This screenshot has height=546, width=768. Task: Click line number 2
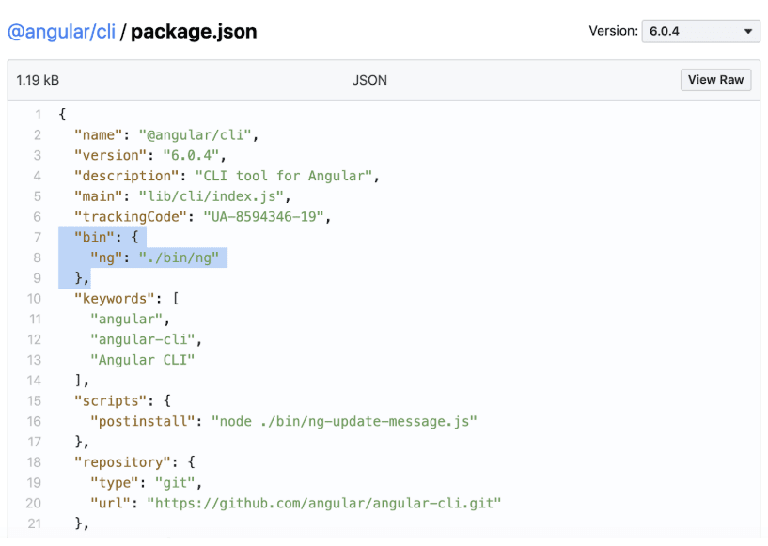(x=38, y=135)
